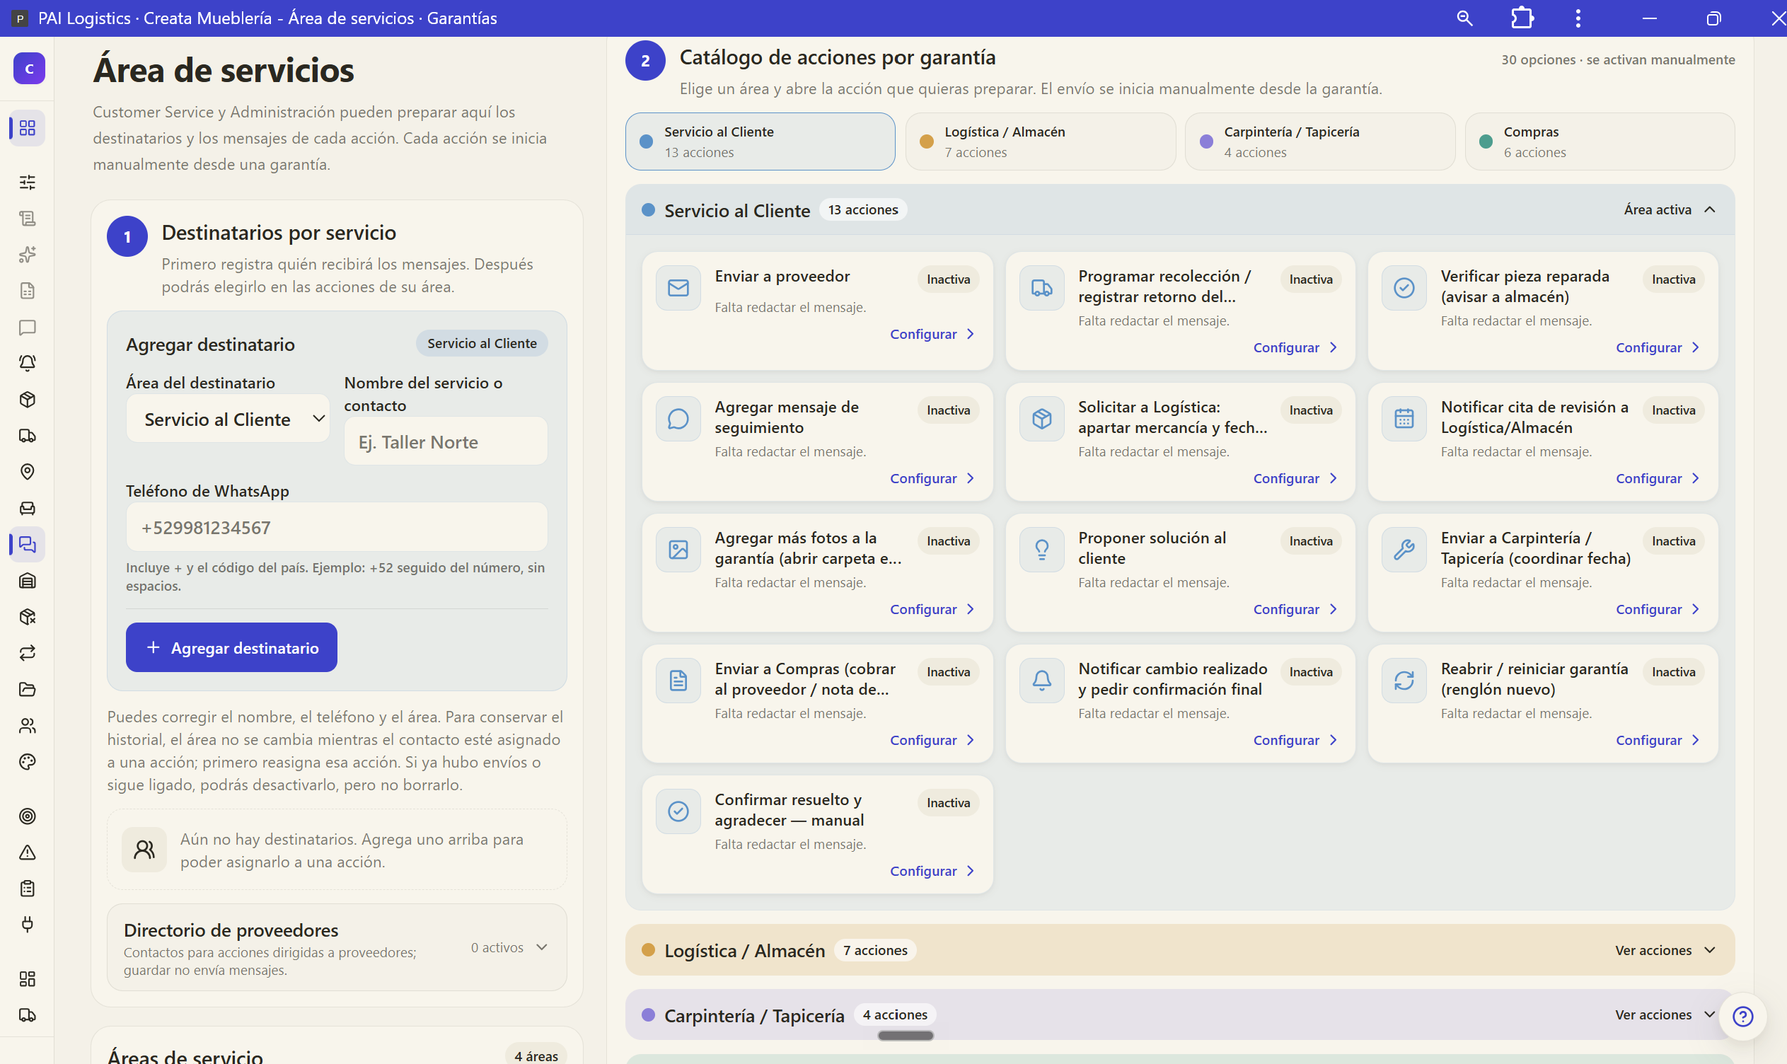Open the dashboard grid icon in sidebar
This screenshot has height=1064, width=1787.
28,127
